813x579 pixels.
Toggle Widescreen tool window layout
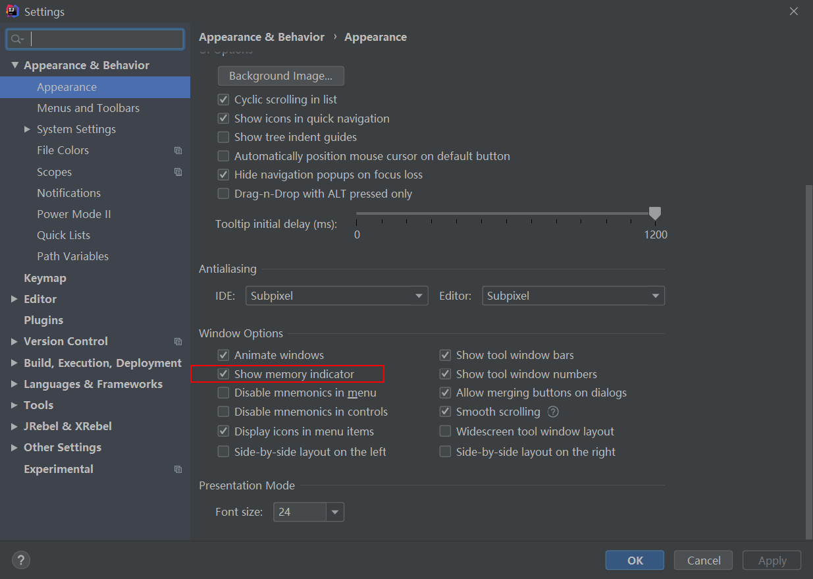click(446, 431)
